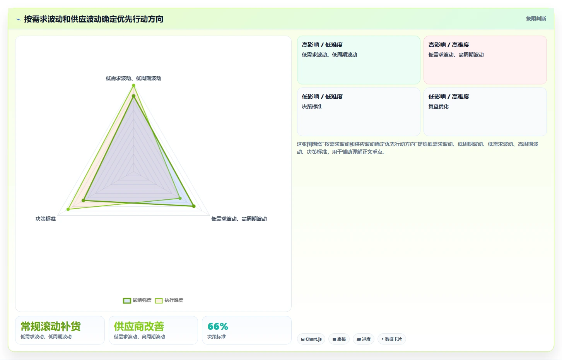562x360 pixels.
Task: Click the 象限判断 label in header
Action: (536, 19)
